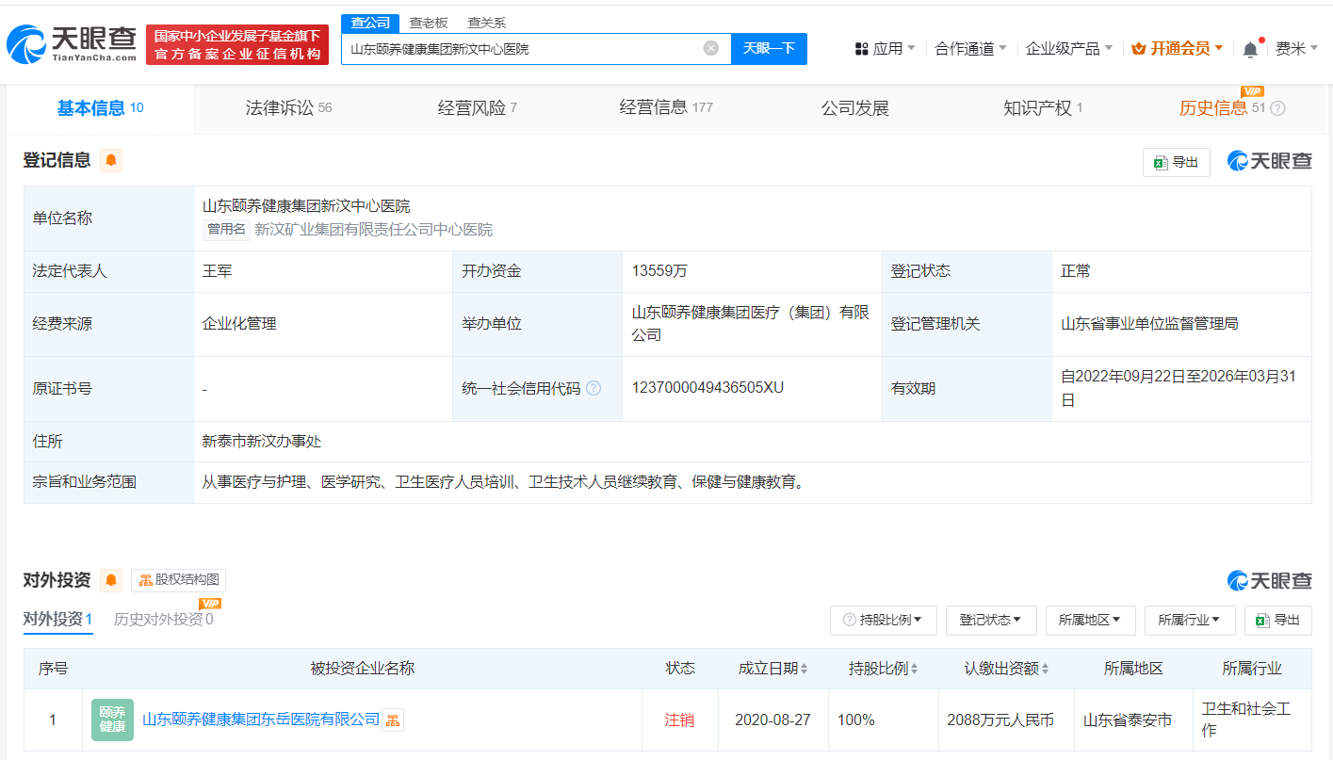1333x760 pixels.
Task: Click the question mark beside 统一社会信用代码
Action: (x=593, y=387)
